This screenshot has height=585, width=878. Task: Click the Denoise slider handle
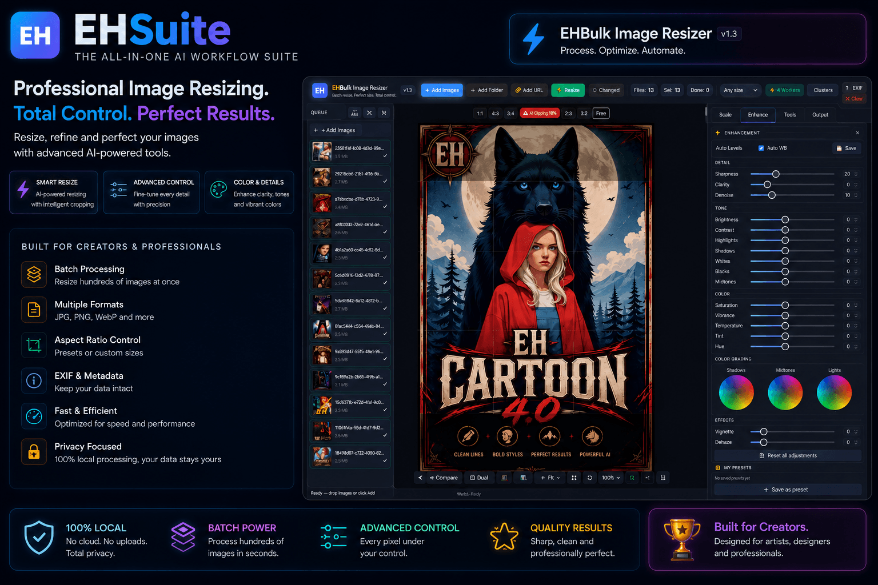click(772, 195)
